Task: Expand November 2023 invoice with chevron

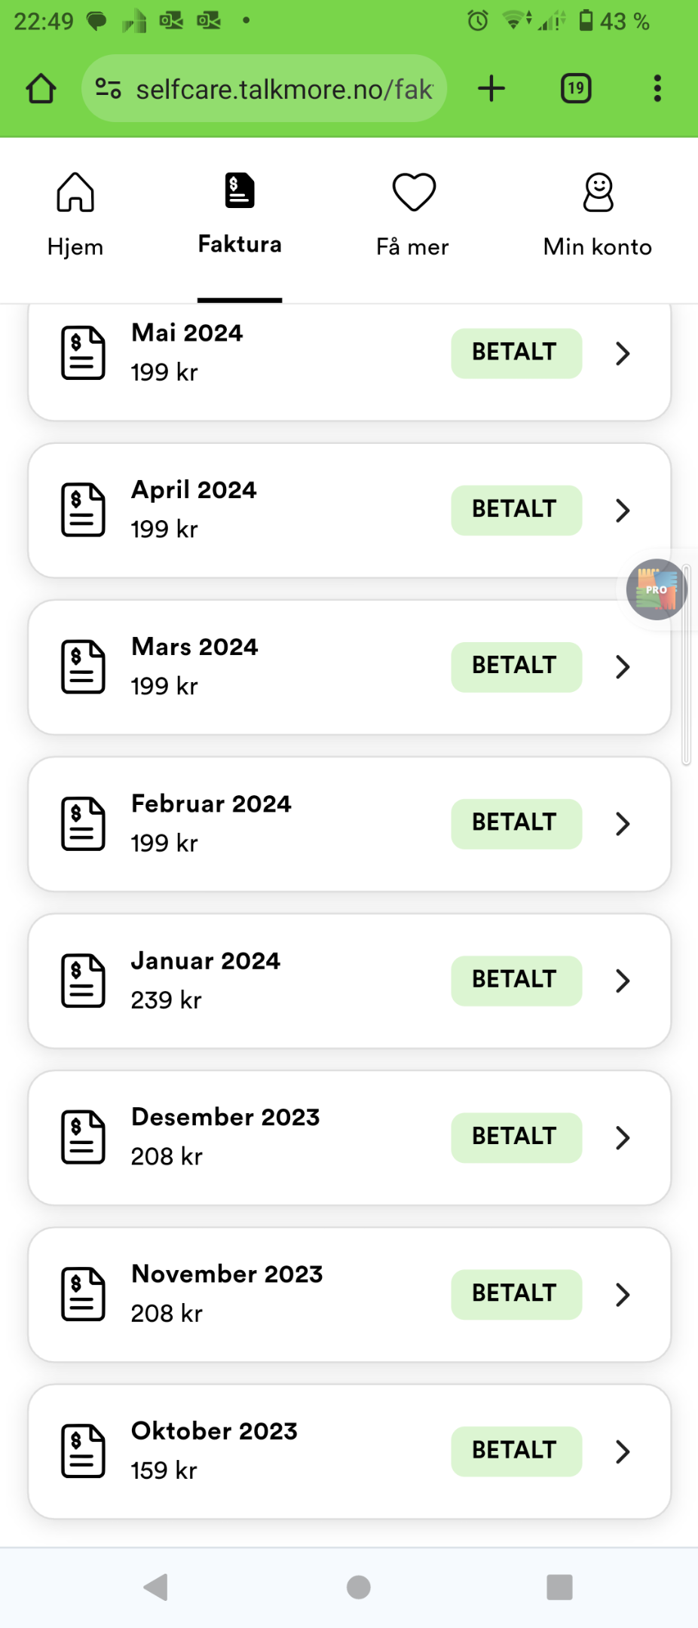Action: pyautogui.click(x=623, y=1294)
